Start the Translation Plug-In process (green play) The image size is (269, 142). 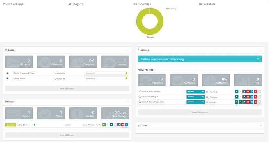237,97
